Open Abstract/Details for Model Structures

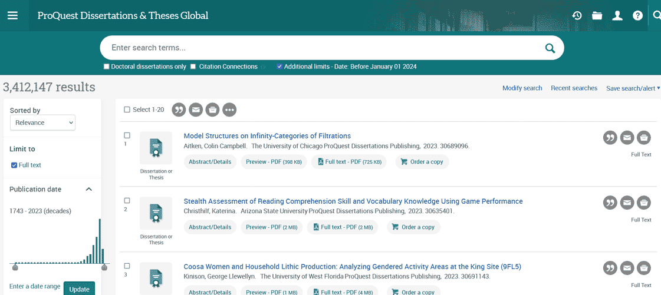click(x=210, y=162)
